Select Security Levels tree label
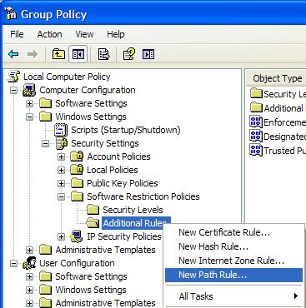Viewport: 306px width, 308px height. tap(133, 210)
